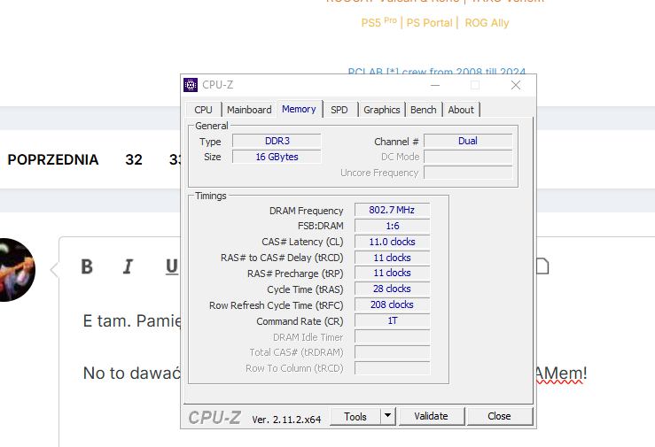Select the SPD tab
The width and height of the screenshot is (655, 447).
tap(339, 110)
